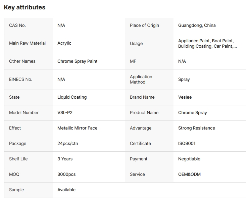Click the Liquid Coating state value

pos(72,97)
